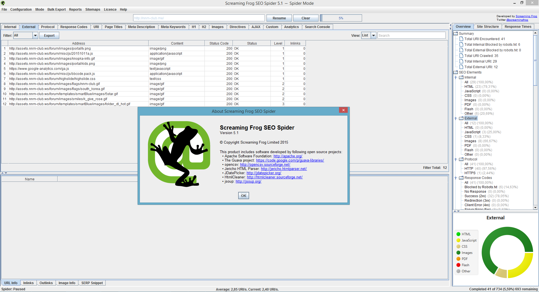Click the folder icon beside Protocol in tree
This screenshot has height=292, width=539.
[461, 159]
